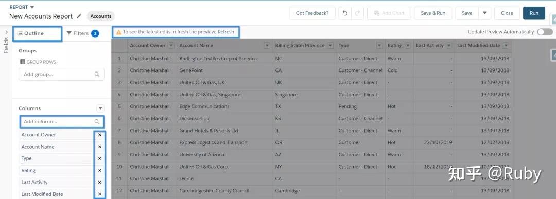Open Rating column header dropdown

(x=408, y=45)
